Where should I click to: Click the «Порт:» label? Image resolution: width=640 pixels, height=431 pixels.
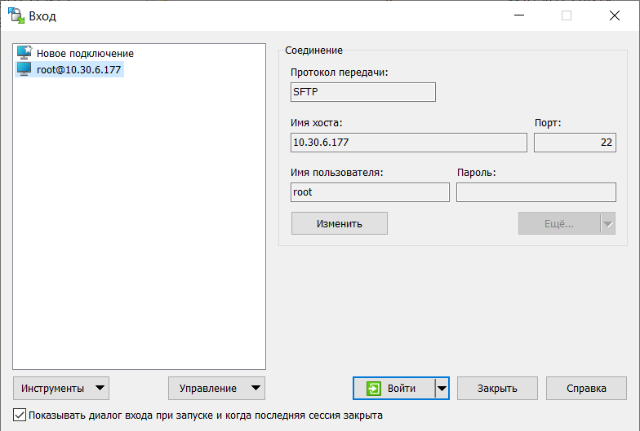tap(548, 123)
